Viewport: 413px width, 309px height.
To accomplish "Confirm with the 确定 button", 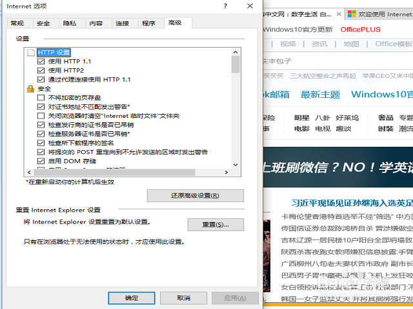I will point(132,298).
